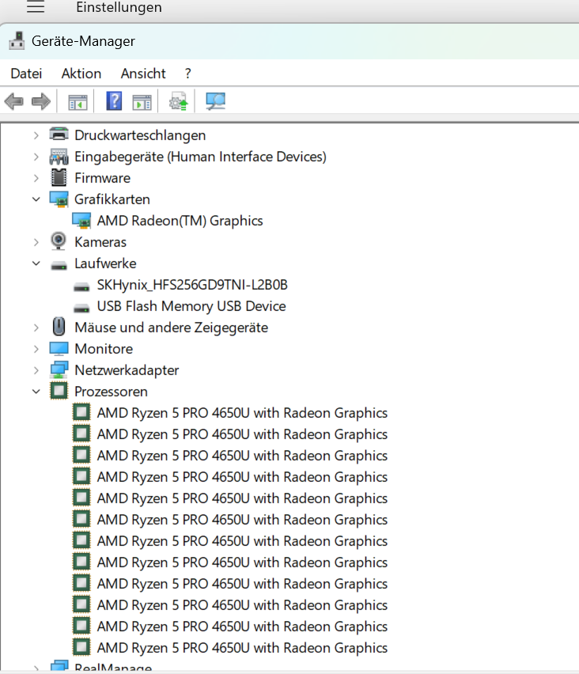579x674 pixels.
Task: Click the Druckwarteschlangen printer icon
Action: (59, 134)
